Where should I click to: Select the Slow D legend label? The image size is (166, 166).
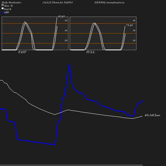(x=8, y=6)
